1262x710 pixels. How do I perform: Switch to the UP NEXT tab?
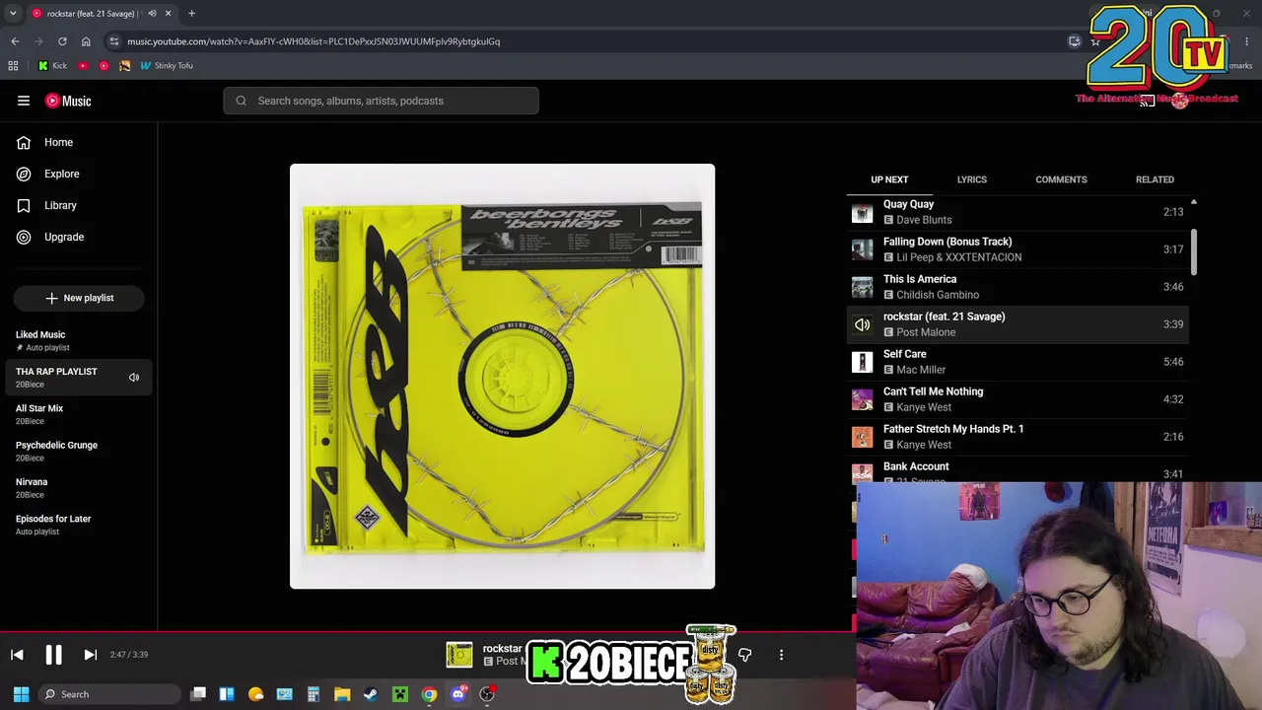[x=889, y=179]
